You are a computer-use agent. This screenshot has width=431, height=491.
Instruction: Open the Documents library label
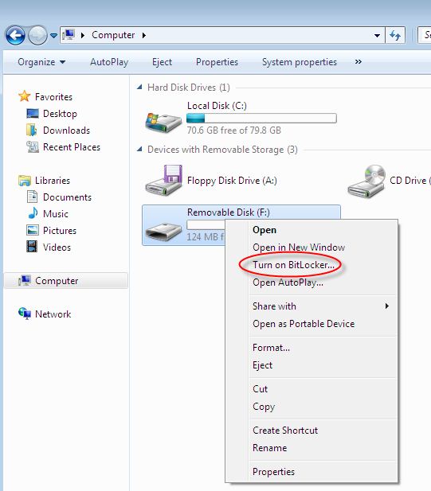[x=67, y=197]
